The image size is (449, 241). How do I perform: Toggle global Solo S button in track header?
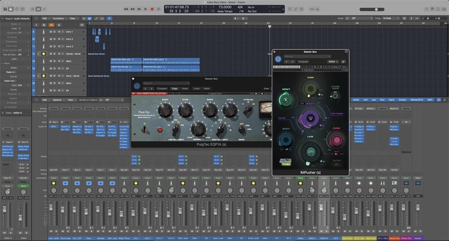point(59,25)
